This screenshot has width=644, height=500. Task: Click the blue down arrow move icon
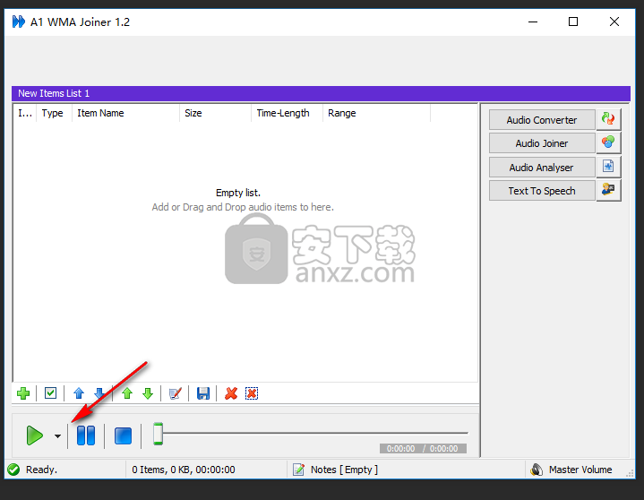pyautogui.click(x=99, y=393)
